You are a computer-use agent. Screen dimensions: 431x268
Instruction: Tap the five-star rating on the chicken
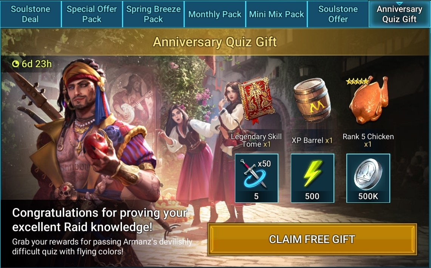(x=357, y=81)
